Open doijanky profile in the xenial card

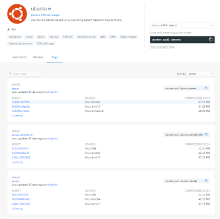52,184
